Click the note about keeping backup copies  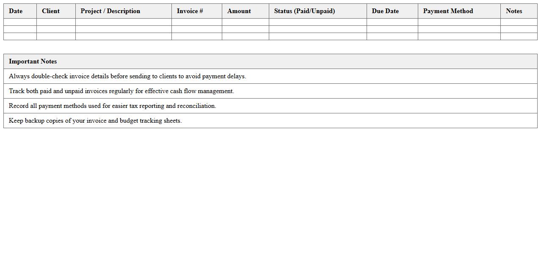click(95, 121)
